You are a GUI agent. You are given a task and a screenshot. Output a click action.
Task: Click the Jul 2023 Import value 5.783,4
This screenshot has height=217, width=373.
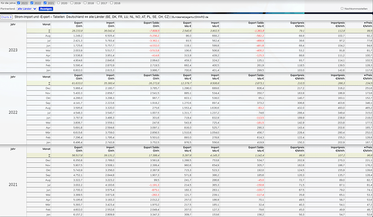click(x=110, y=41)
